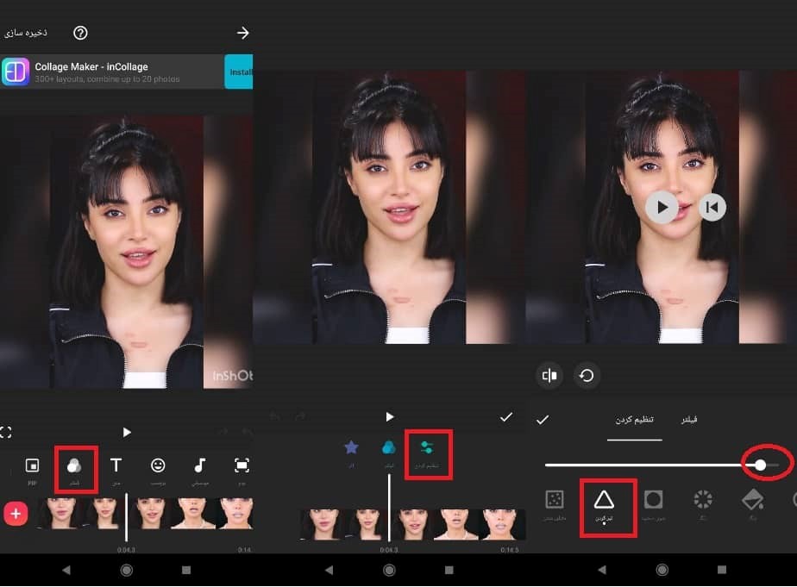Play the video in the main editor screen

[x=127, y=432]
